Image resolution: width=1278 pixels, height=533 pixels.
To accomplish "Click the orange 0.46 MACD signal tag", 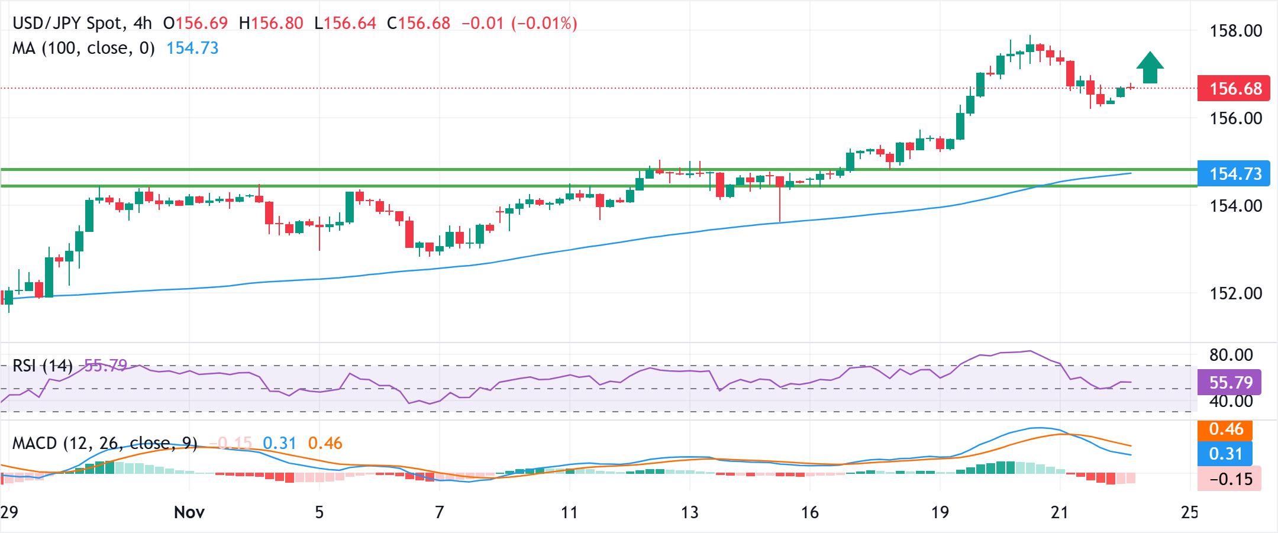I will click(x=1226, y=429).
